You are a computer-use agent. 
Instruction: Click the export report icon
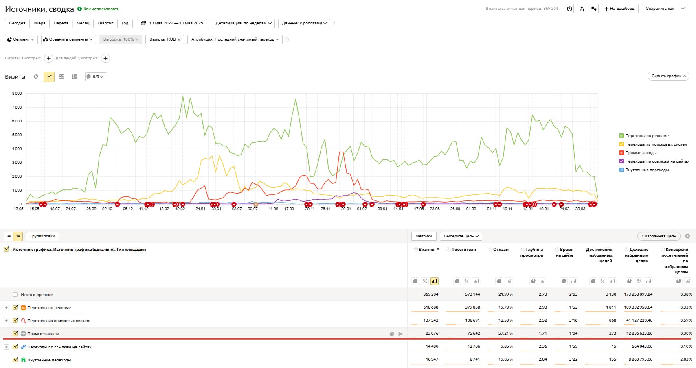point(582,9)
